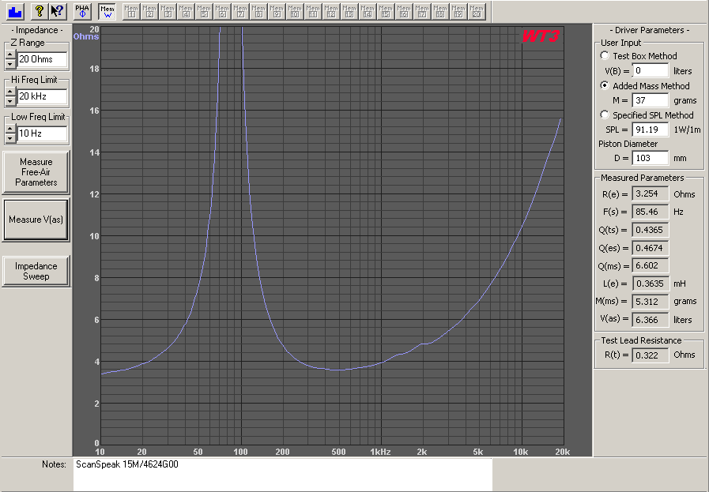
Task: Click the L(e) value 0.3635
Action: click(x=651, y=284)
